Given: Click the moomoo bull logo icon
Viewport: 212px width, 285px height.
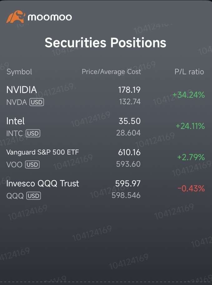Looking at the screenshot, I should pyautogui.click(x=15, y=17).
